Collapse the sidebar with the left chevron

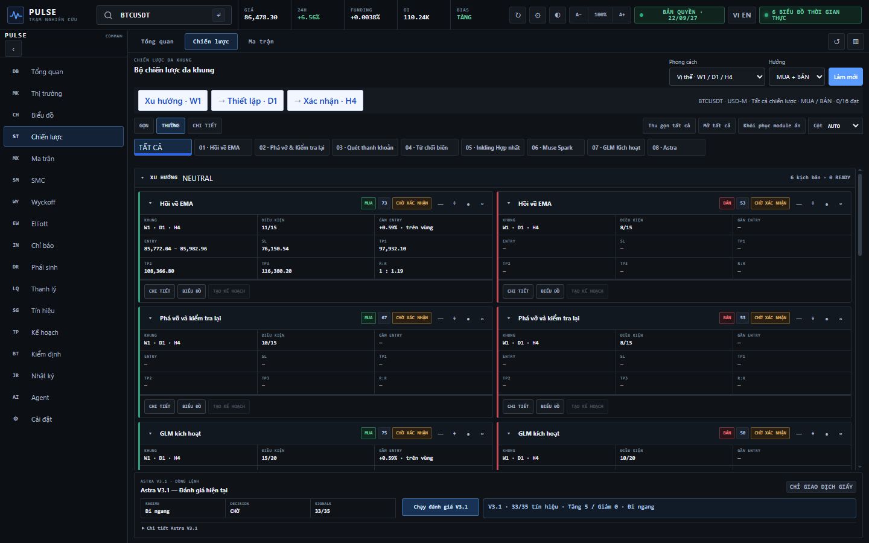click(x=13, y=49)
